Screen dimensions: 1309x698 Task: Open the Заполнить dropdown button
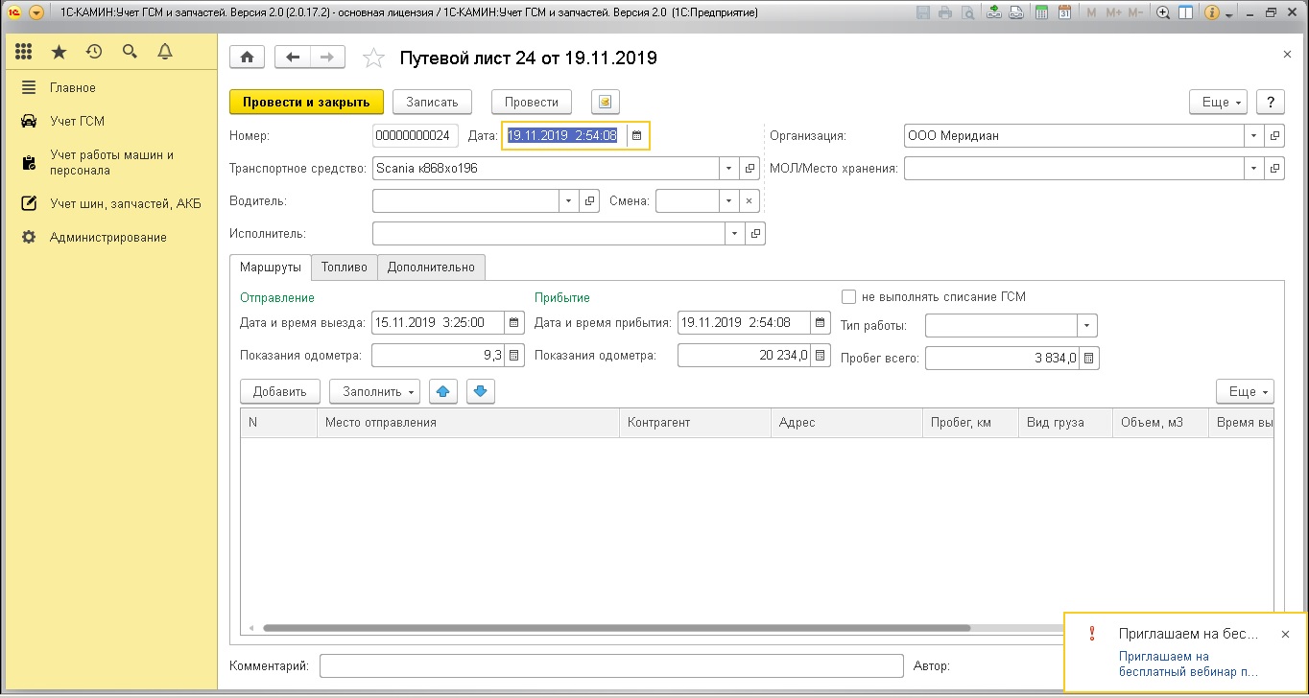coord(374,391)
